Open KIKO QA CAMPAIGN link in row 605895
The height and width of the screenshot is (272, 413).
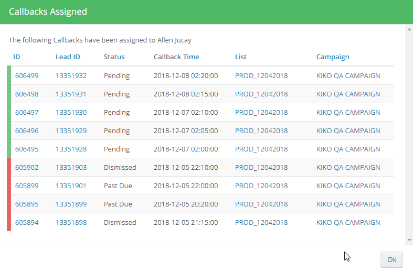coord(348,204)
